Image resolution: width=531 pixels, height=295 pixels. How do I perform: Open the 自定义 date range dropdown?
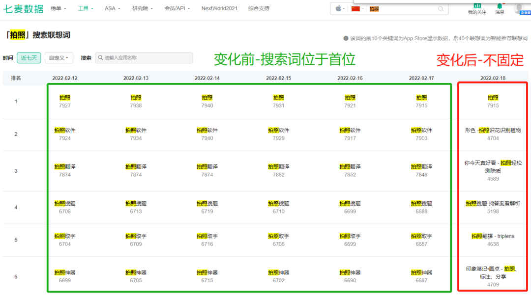tap(59, 58)
